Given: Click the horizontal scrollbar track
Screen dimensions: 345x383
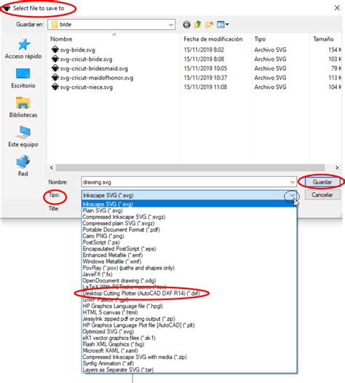Looking at the screenshot, I should (x=190, y=167).
